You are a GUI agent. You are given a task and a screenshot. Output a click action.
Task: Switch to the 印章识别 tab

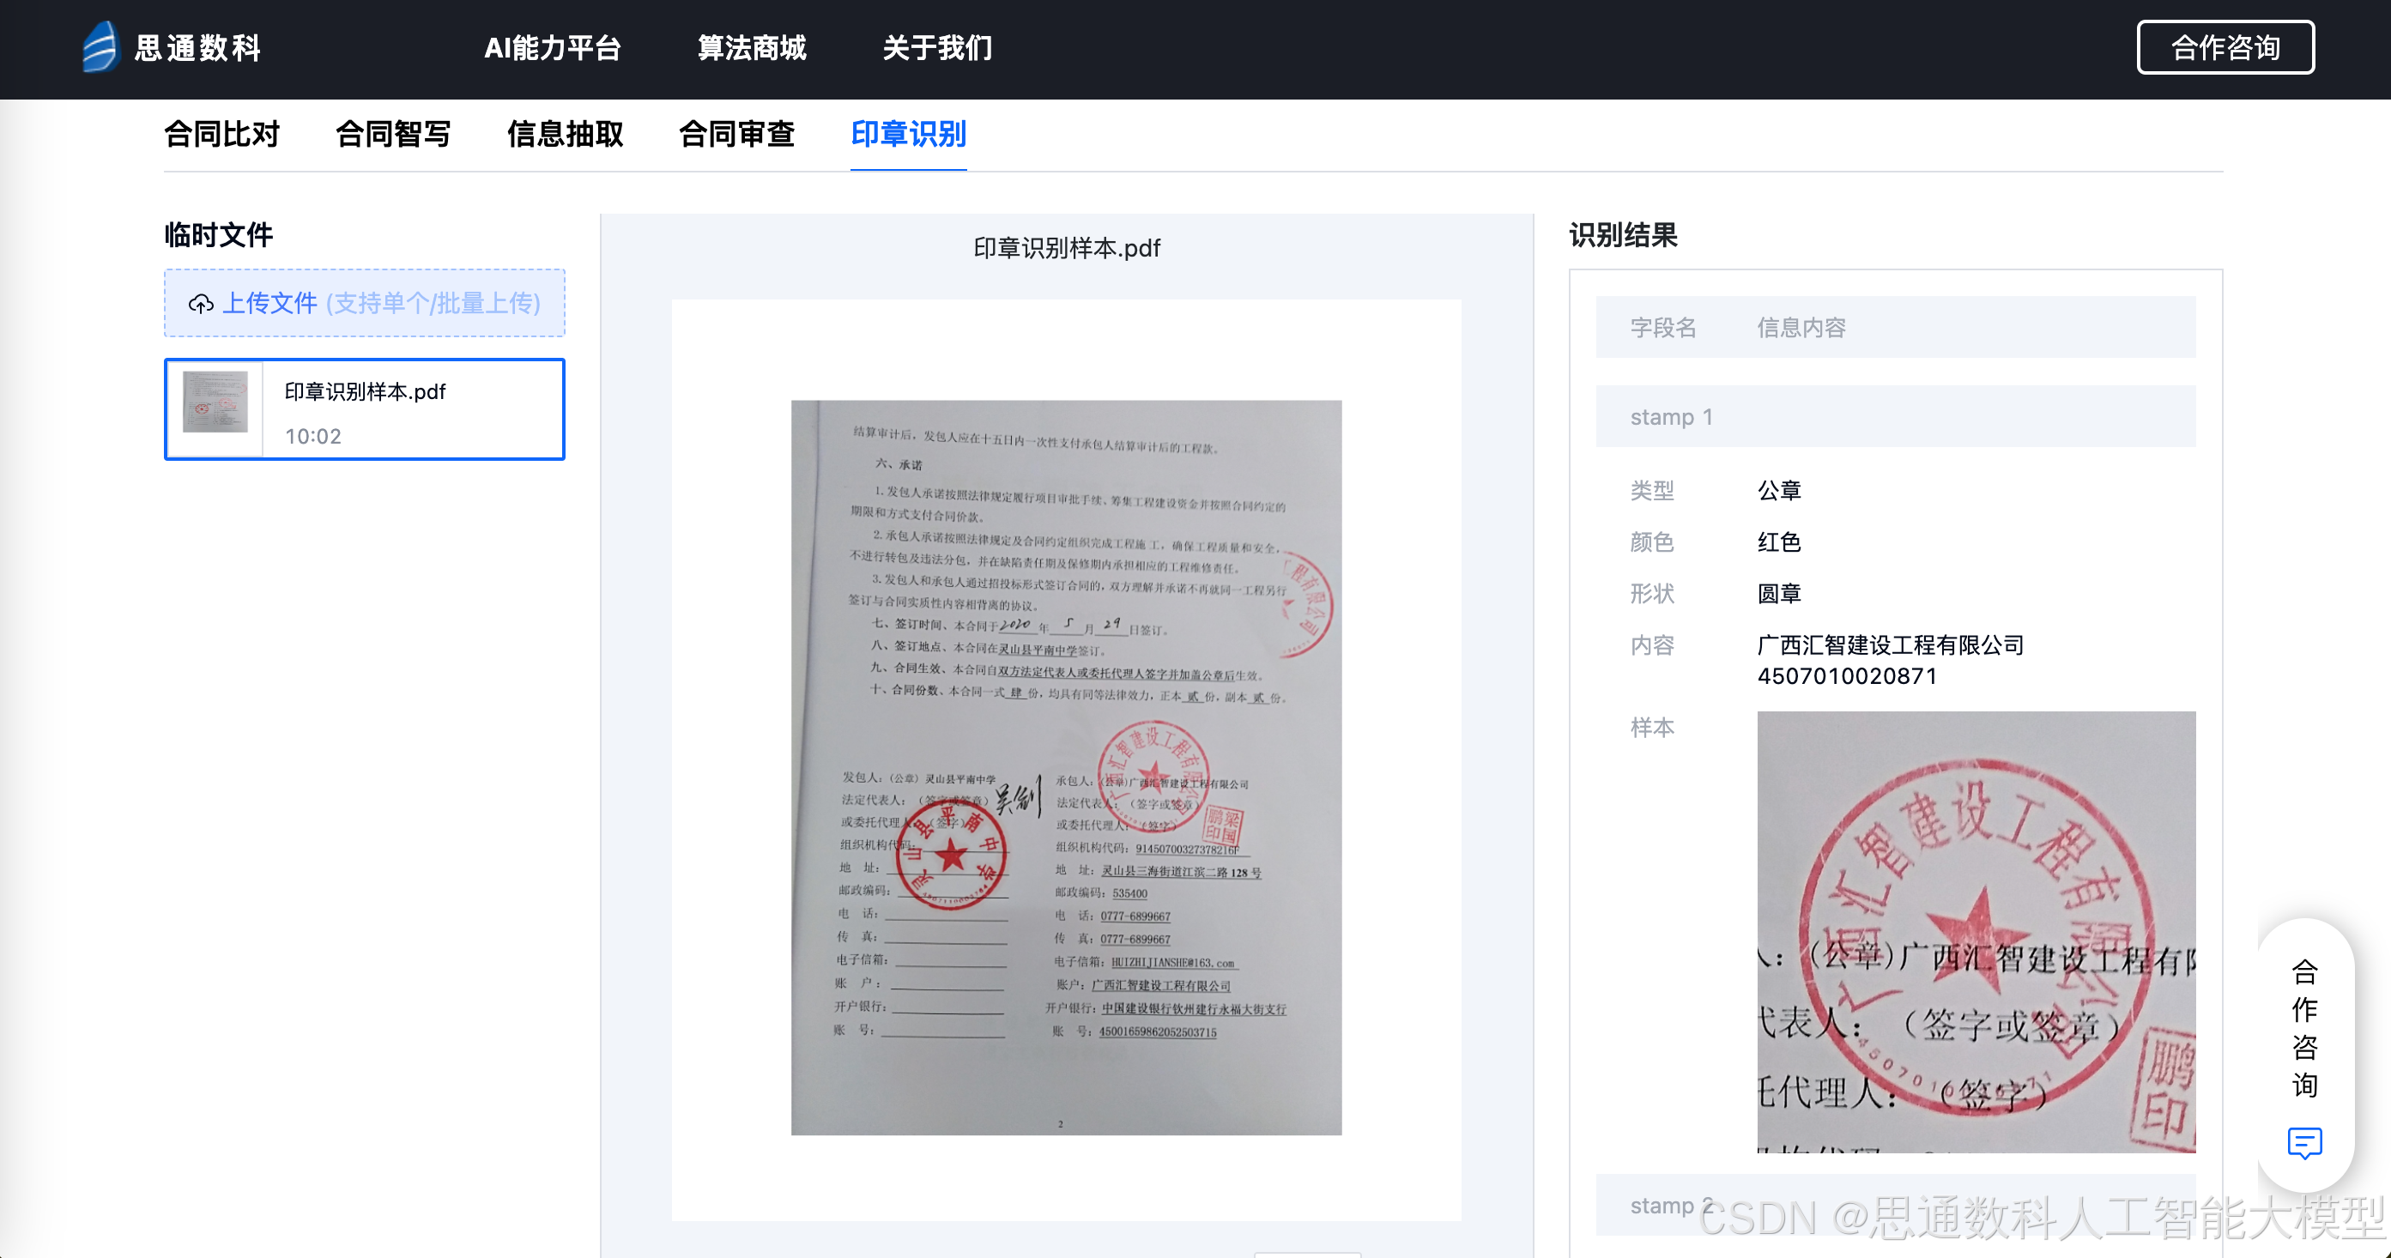[908, 136]
